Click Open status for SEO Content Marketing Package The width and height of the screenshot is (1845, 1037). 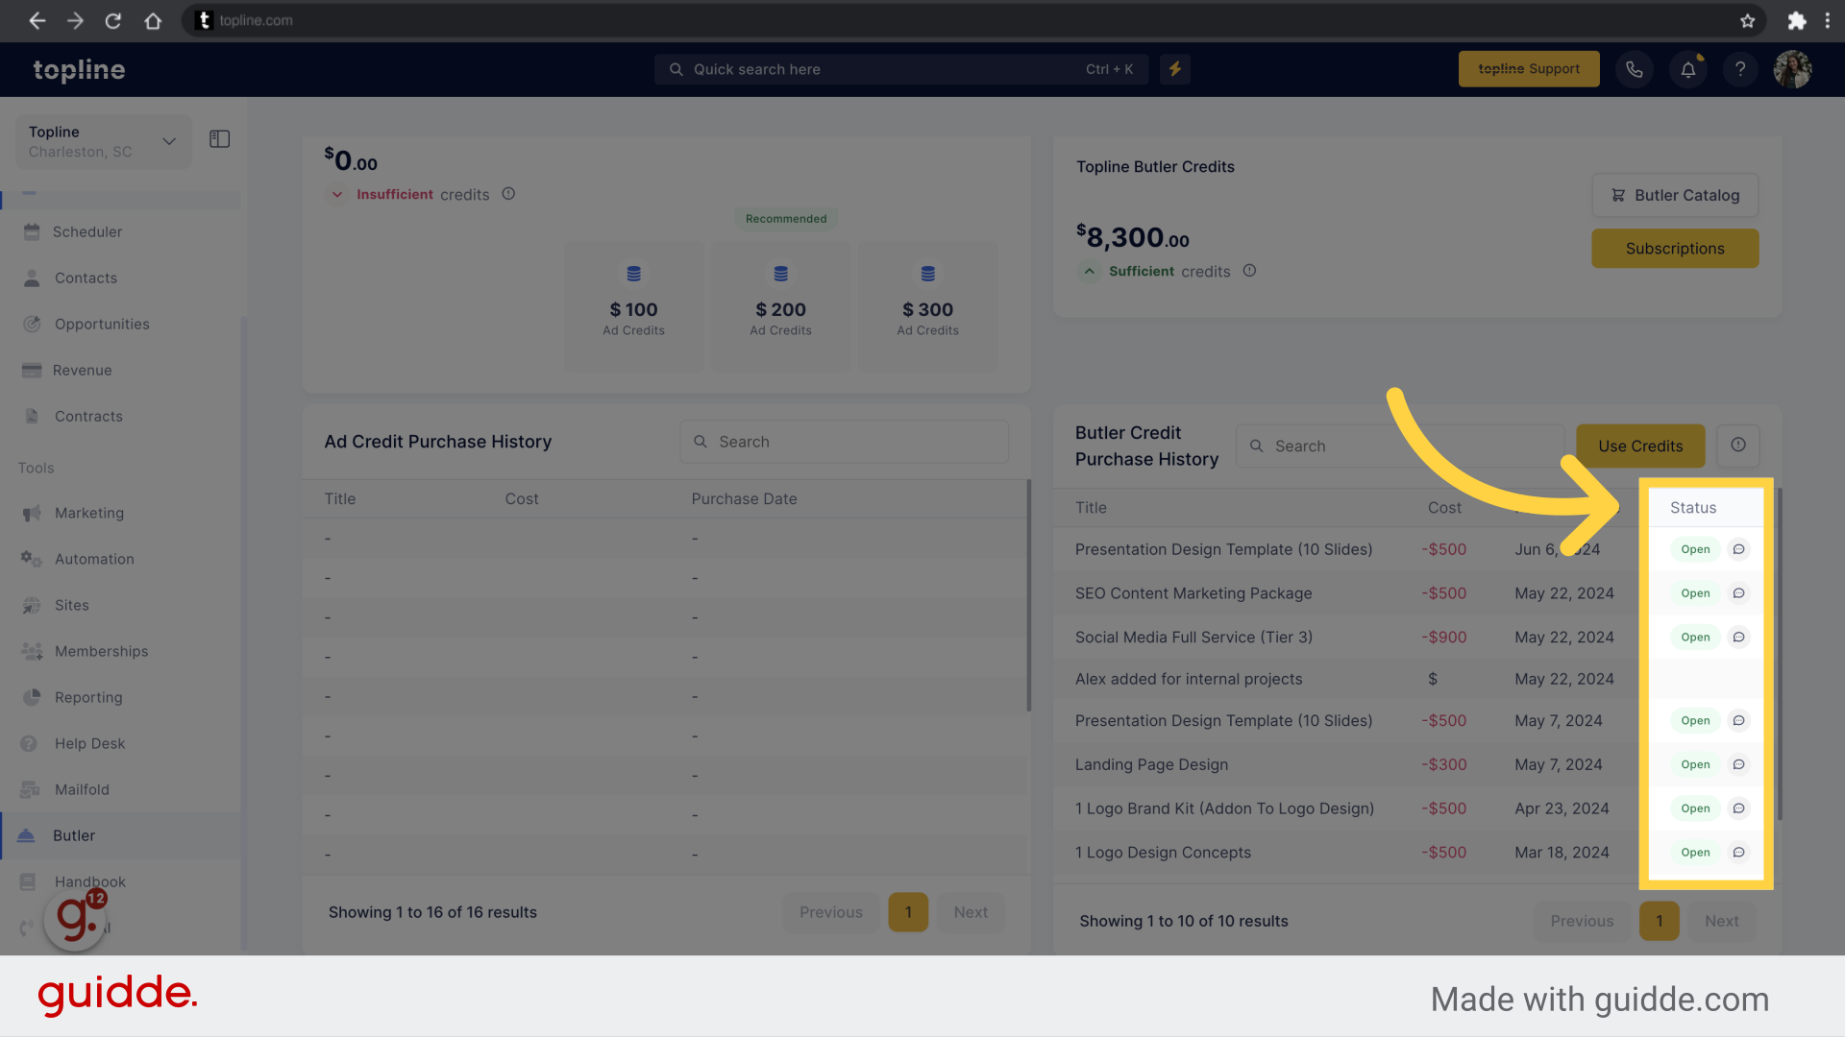coord(1695,593)
